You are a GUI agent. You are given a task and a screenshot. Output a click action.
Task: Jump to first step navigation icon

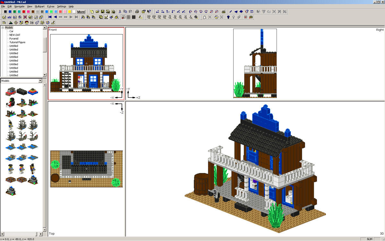coord(50,17)
